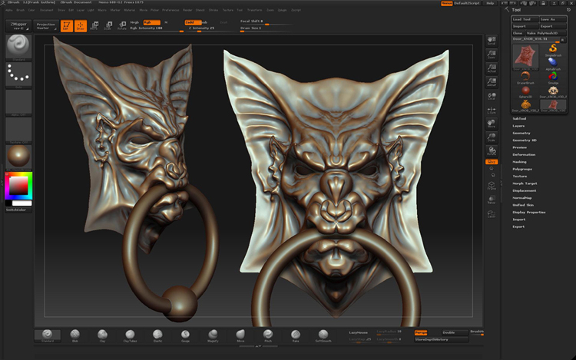Toggle LazyMouse option
This screenshot has height=360, width=576.
click(x=358, y=332)
